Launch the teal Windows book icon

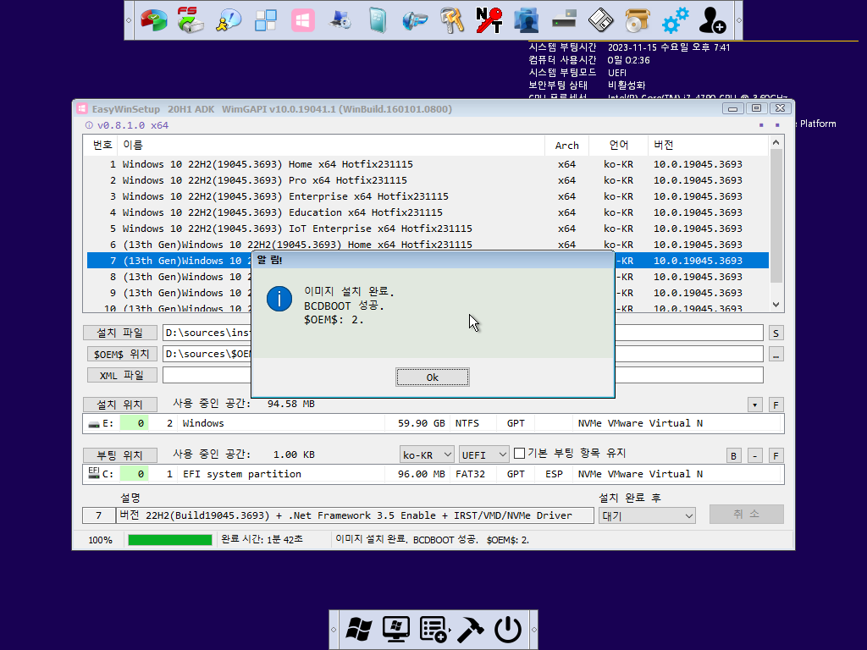click(378, 20)
